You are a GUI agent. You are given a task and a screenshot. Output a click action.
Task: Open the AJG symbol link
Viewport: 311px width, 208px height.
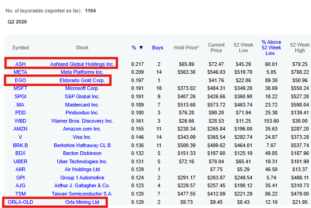click(x=20, y=186)
